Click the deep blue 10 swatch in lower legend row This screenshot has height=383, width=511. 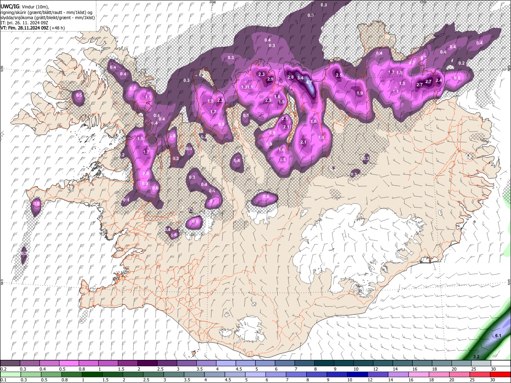coord(357,374)
